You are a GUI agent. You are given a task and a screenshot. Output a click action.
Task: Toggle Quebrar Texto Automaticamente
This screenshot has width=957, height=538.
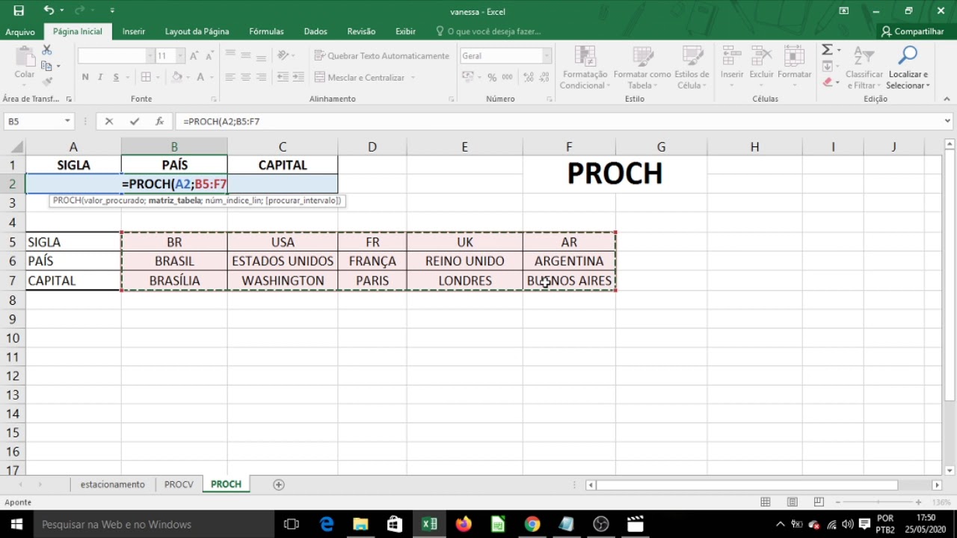[x=382, y=55]
